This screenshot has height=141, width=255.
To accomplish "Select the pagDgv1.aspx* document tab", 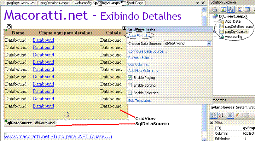I will (109, 3).
